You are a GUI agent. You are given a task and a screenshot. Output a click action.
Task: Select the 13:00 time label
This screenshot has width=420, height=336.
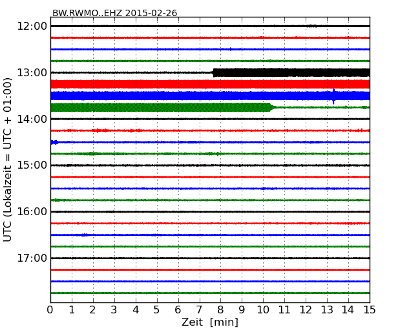tap(32, 72)
